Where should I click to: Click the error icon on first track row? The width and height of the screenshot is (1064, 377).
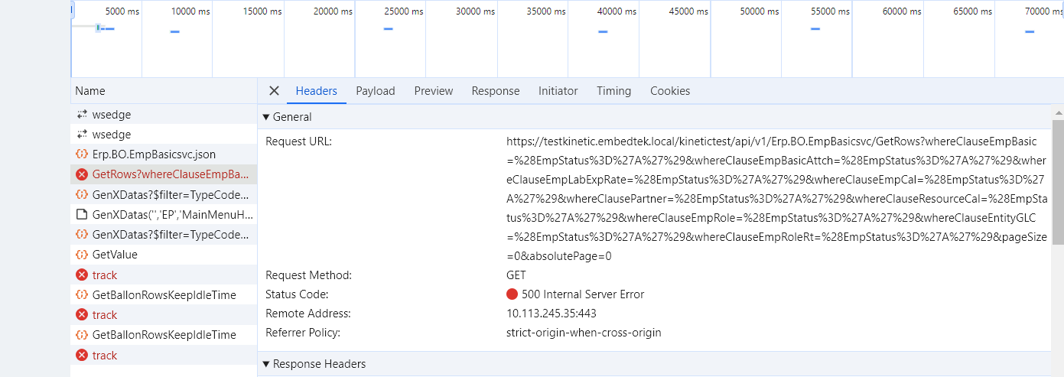click(x=82, y=275)
